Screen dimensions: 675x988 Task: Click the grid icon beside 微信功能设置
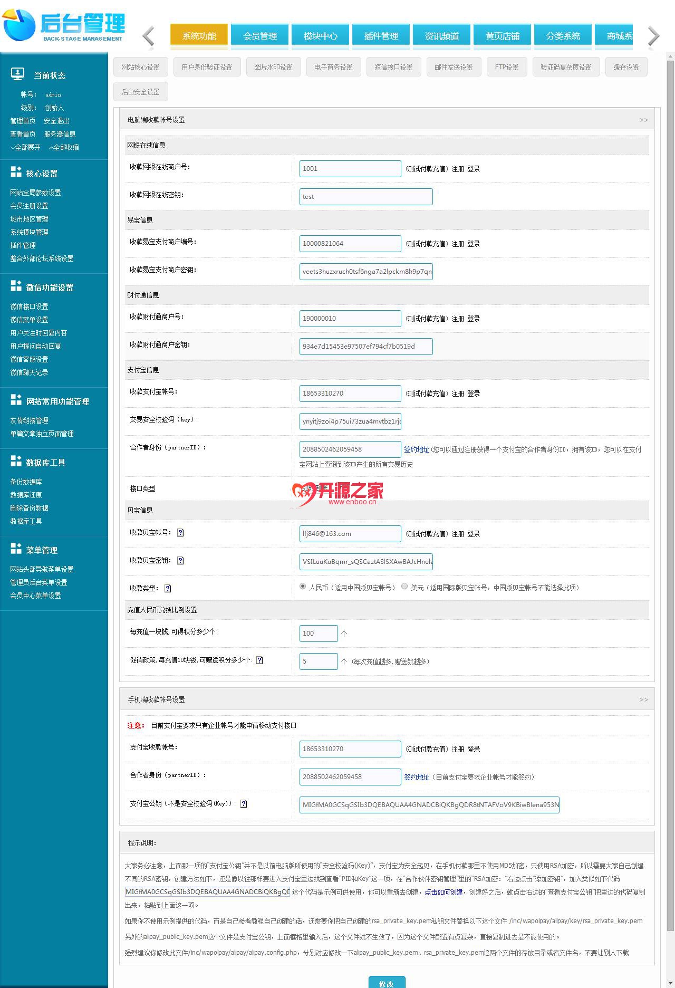16,286
